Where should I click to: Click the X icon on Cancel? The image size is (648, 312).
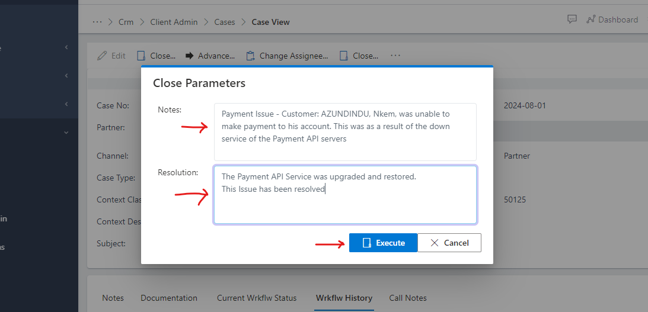(435, 243)
